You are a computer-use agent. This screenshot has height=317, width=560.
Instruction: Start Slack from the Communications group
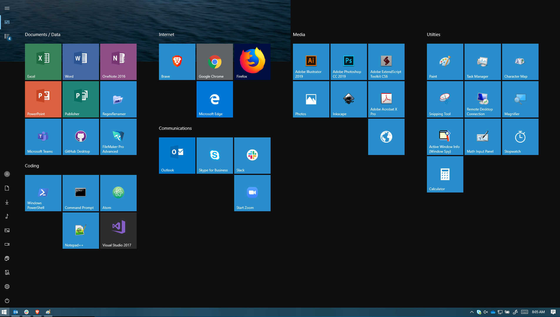[x=252, y=155]
